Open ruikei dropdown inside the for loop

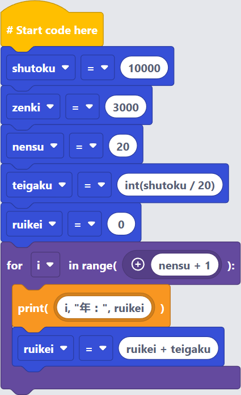tap(45, 348)
